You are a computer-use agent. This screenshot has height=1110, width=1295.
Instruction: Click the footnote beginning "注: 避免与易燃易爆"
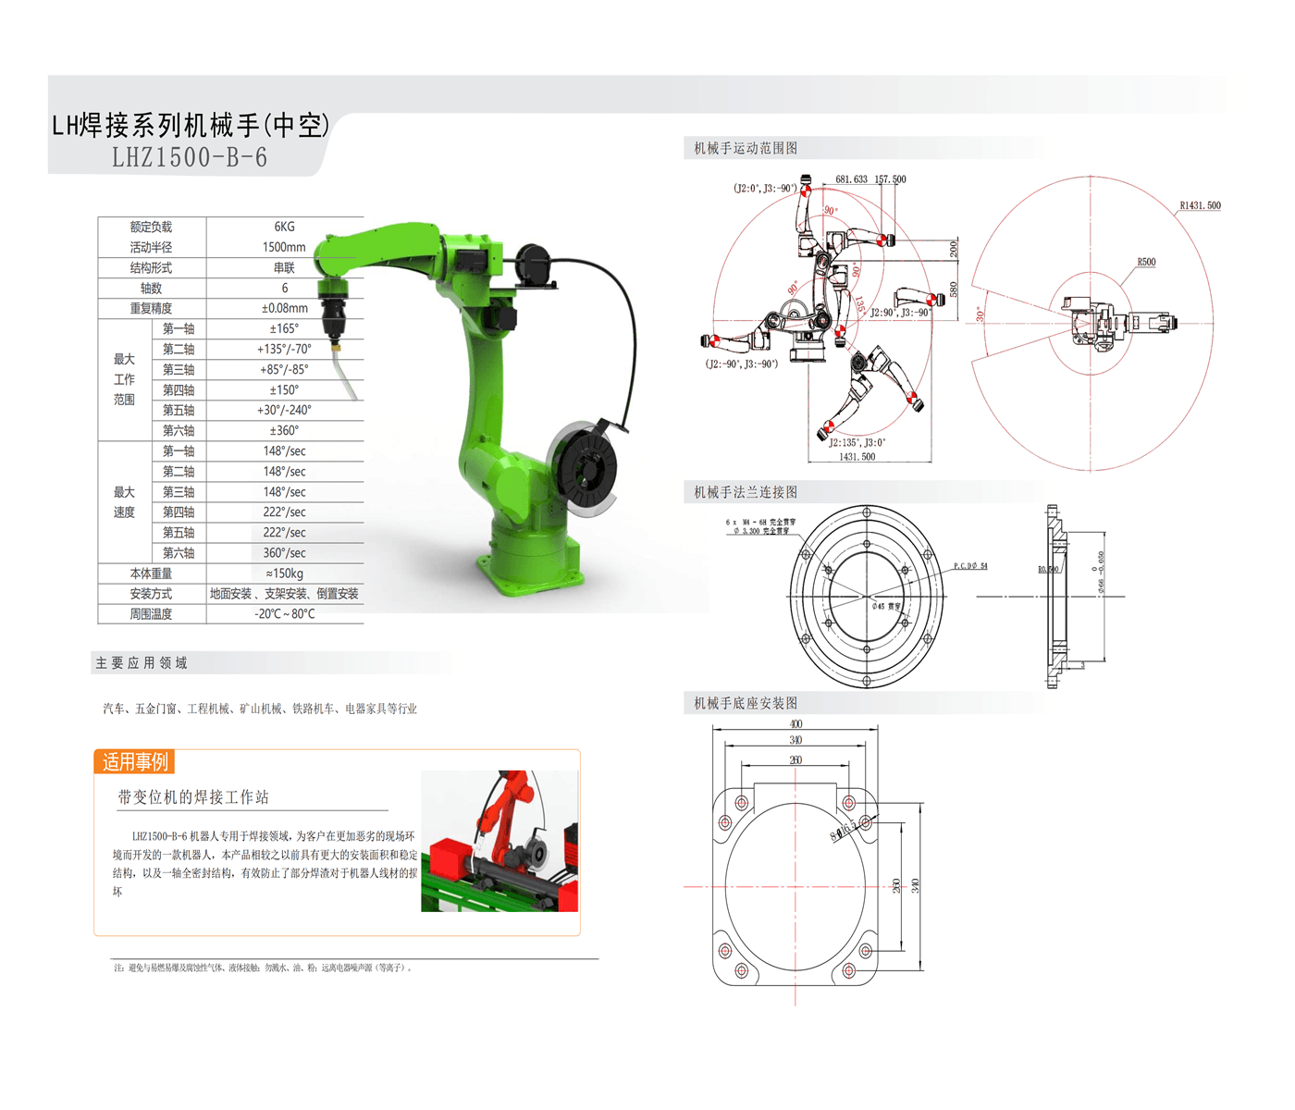[263, 968]
